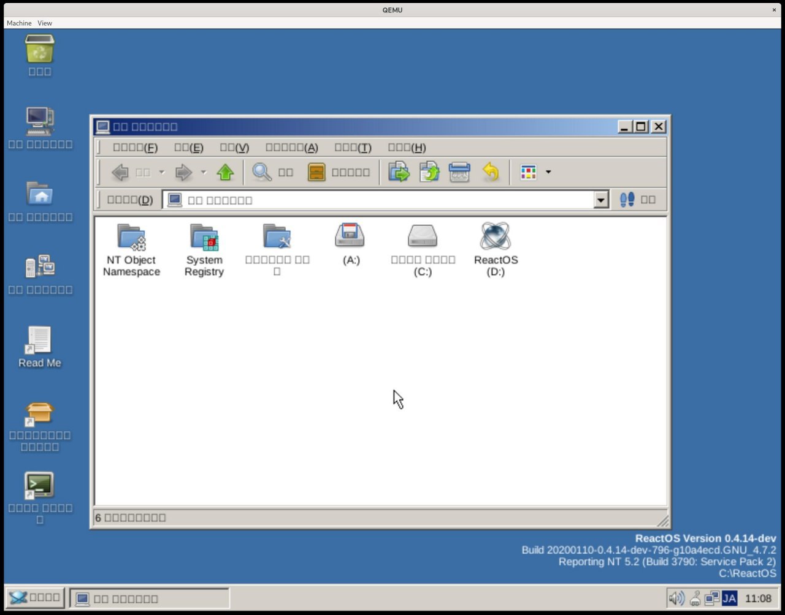
Task: Open the menu marked (T)
Action: [x=353, y=148]
